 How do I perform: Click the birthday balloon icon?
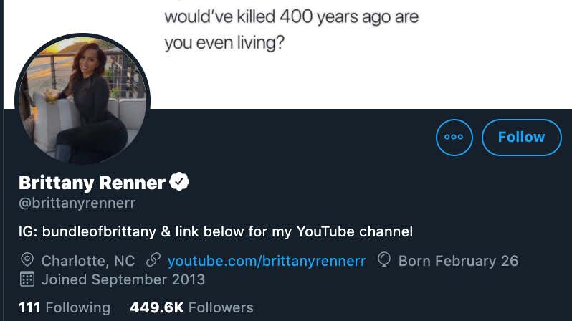(384, 259)
